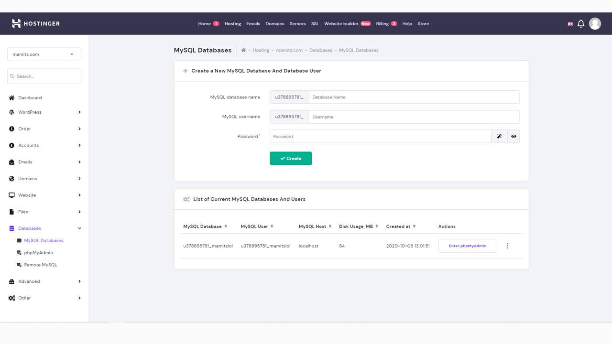Screen dimensions: 612x344
Task: Click the home icon in breadcrumb
Action: click(243, 50)
